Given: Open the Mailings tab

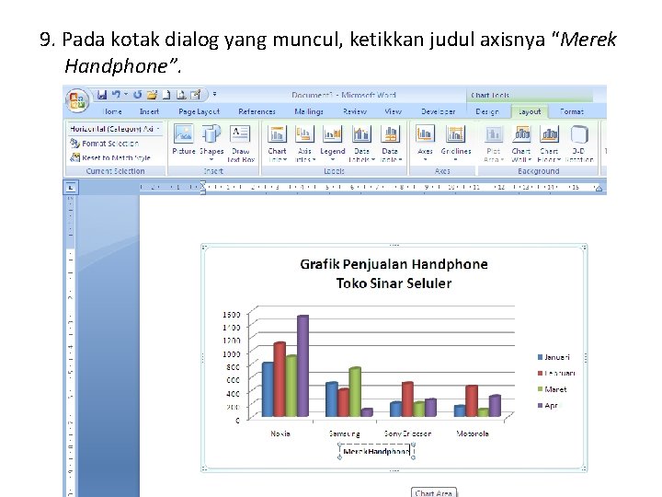Looking at the screenshot, I should (309, 111).
